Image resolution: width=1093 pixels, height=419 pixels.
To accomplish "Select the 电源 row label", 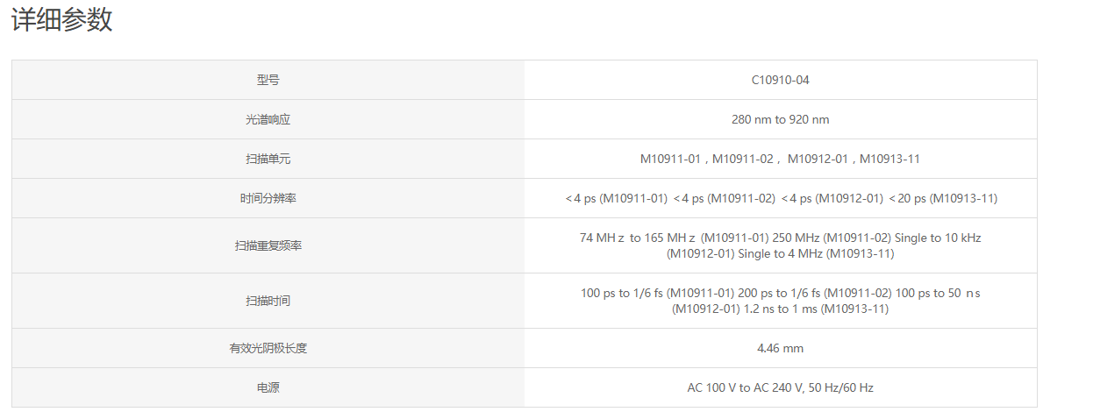I will [268, 387].
